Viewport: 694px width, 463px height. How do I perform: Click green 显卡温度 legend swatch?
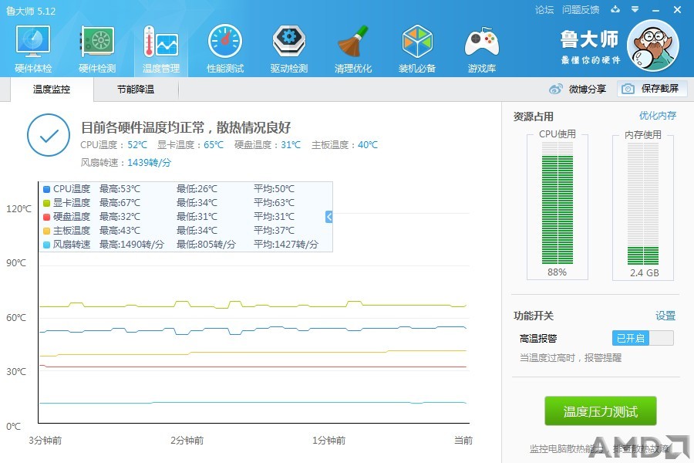[46, 203]
